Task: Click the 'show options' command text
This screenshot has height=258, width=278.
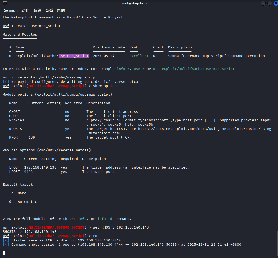Action: [106, 86]
